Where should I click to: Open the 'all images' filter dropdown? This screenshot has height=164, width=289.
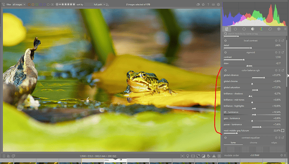click(x=19, y=5)
